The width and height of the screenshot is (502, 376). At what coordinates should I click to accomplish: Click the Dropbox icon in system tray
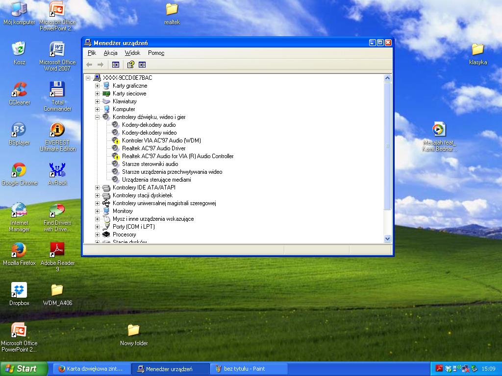(x=448, y=369)
